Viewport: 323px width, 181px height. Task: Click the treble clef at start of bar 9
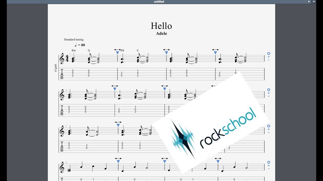(62, 131)
